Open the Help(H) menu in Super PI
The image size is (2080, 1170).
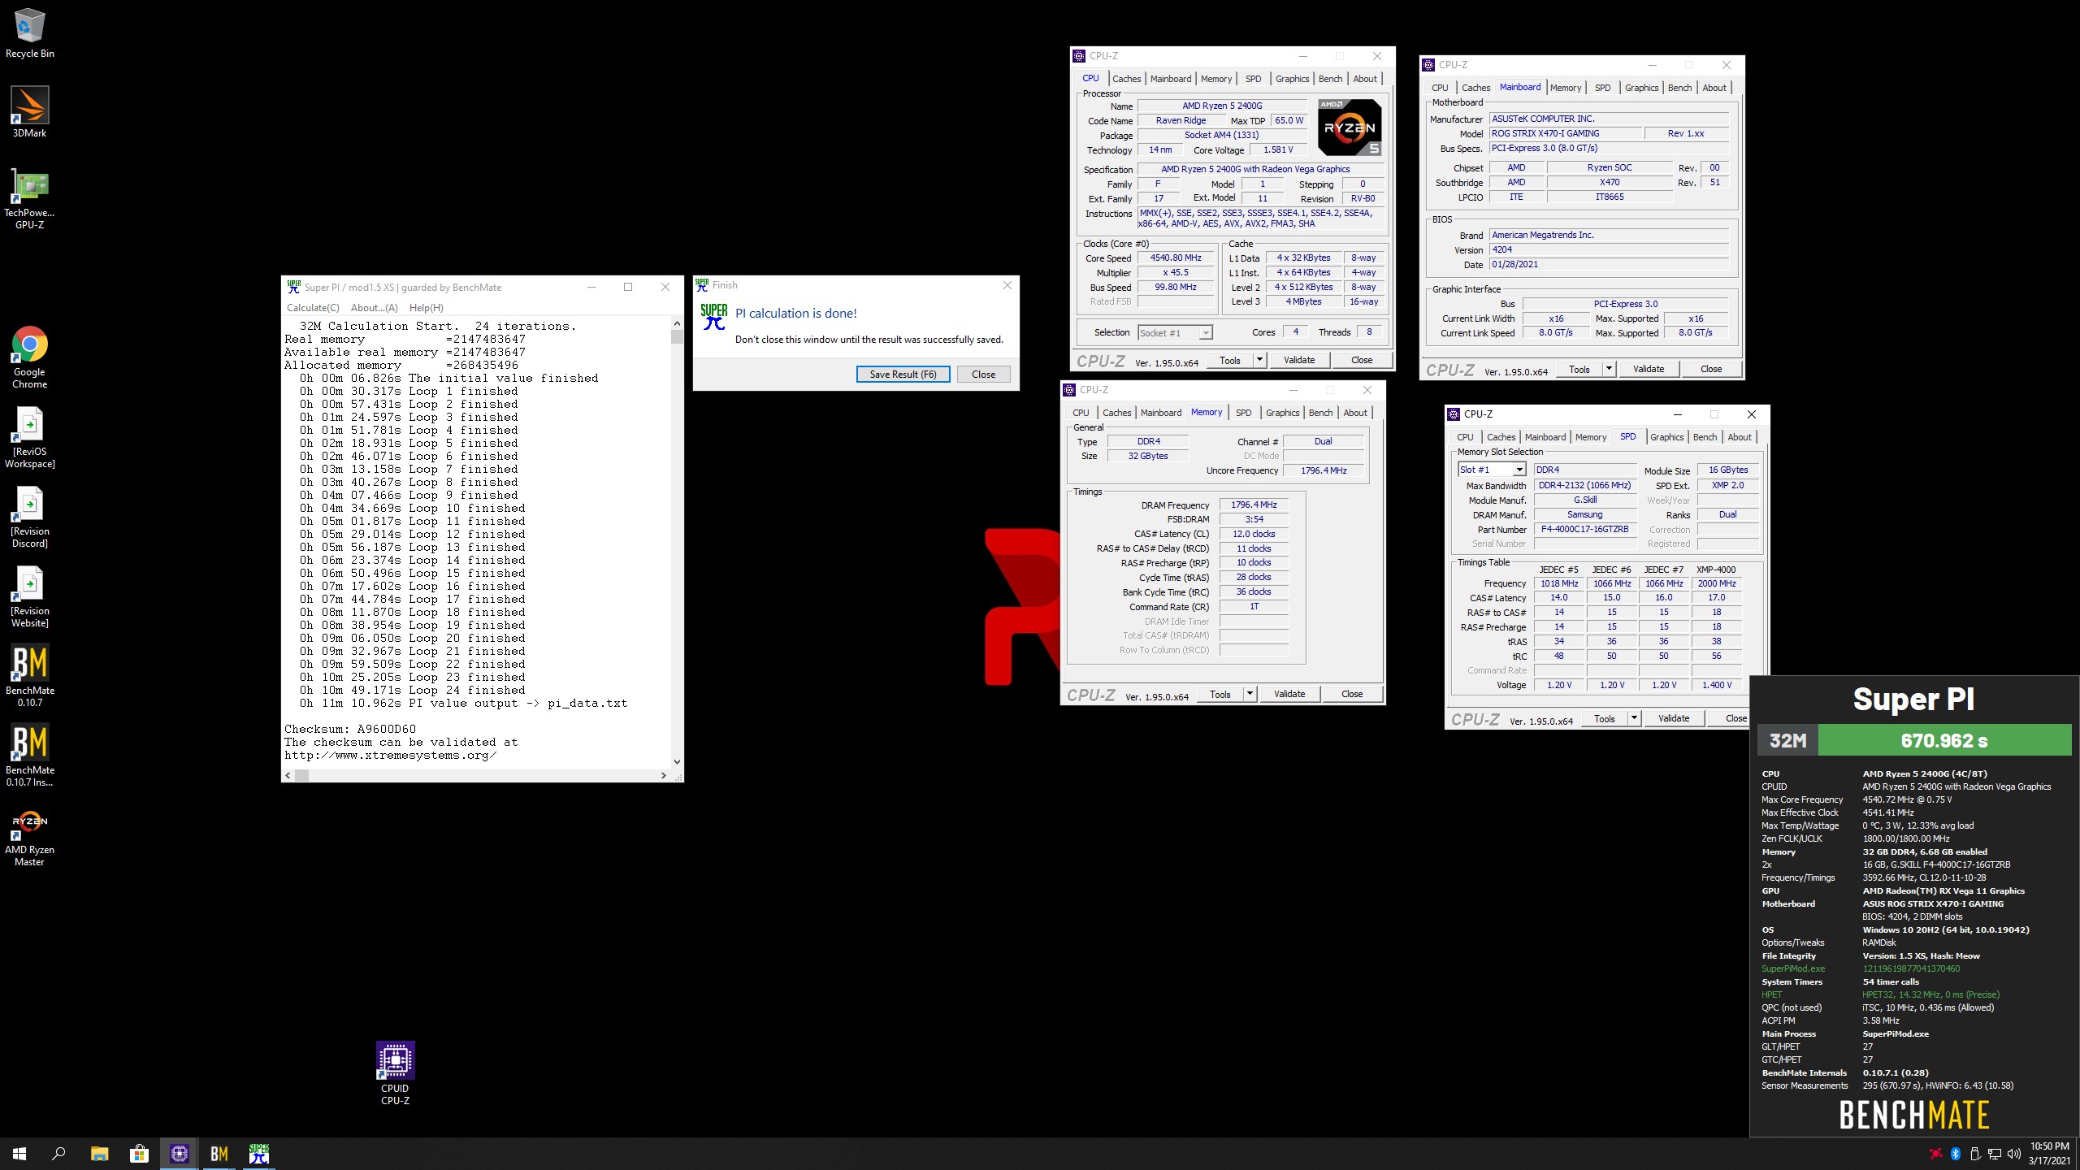click(426, 308)
